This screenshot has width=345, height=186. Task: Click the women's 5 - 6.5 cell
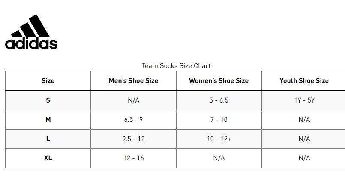pos(219,100)
